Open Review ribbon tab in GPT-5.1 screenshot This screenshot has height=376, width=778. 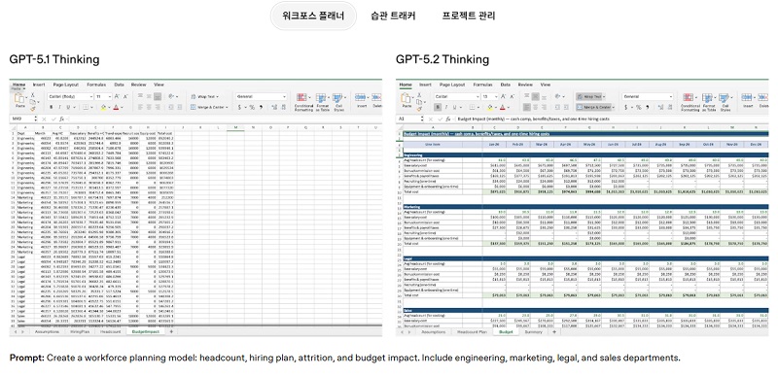pyautogui.click(x=138, y=85)
